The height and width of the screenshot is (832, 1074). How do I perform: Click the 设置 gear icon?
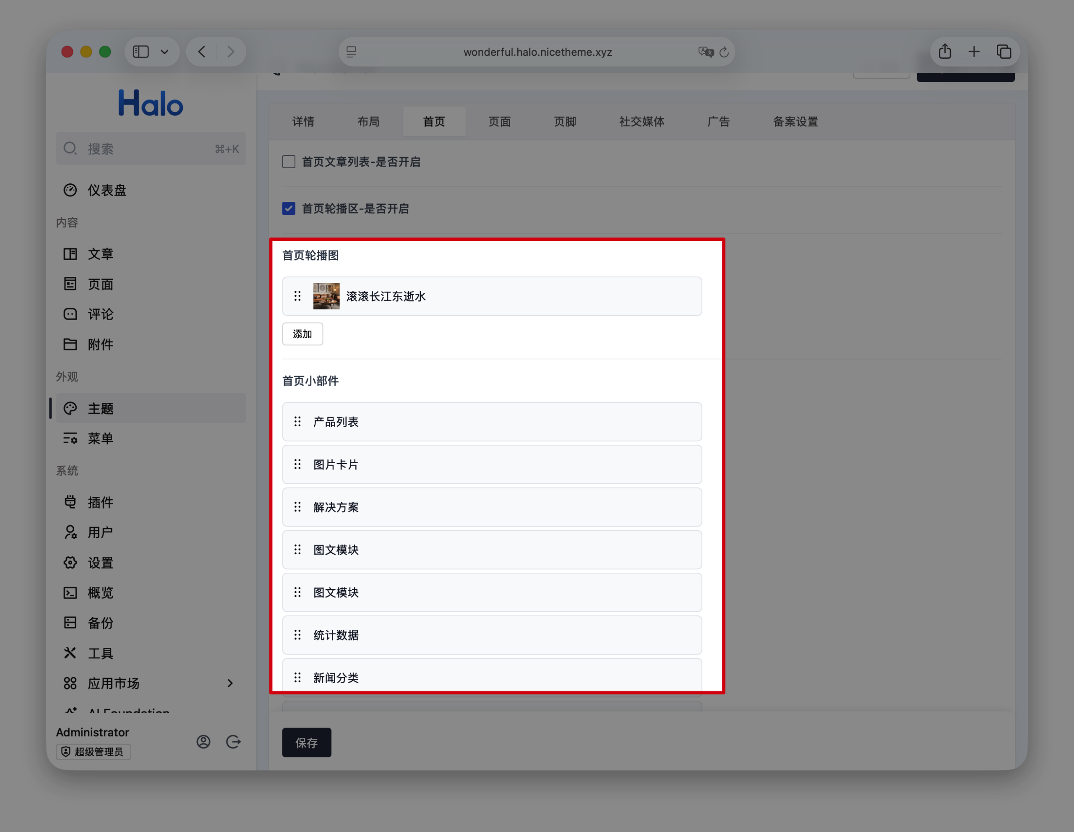point(70,563)
